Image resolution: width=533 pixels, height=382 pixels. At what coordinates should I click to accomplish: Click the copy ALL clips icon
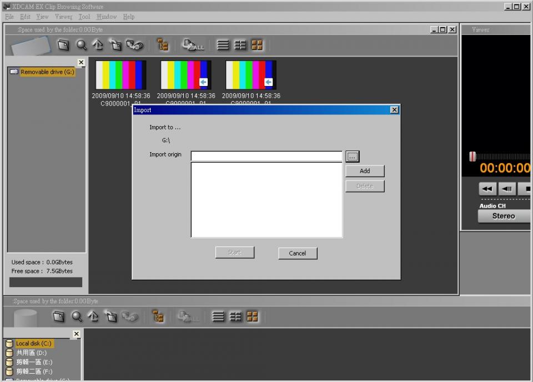pyautogui.click(x=193, y=45)
